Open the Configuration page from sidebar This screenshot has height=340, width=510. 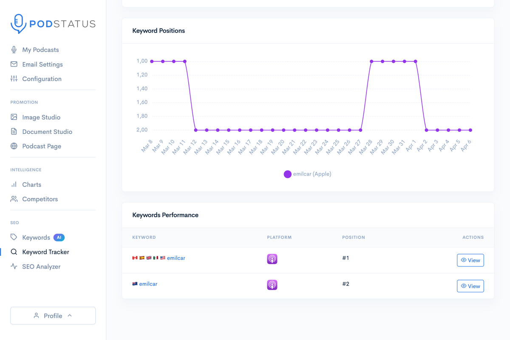tap(14, 79)
